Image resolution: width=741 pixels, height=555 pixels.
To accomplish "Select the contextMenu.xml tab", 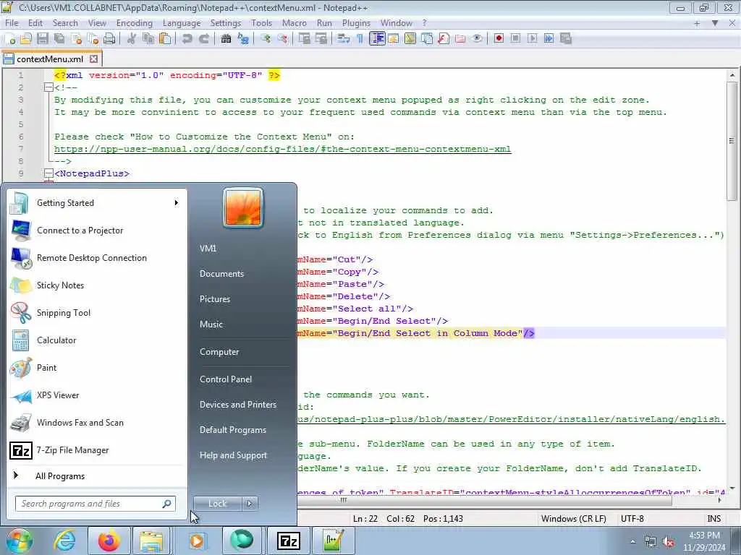I will pyautogui.click(x=50, y=59).
